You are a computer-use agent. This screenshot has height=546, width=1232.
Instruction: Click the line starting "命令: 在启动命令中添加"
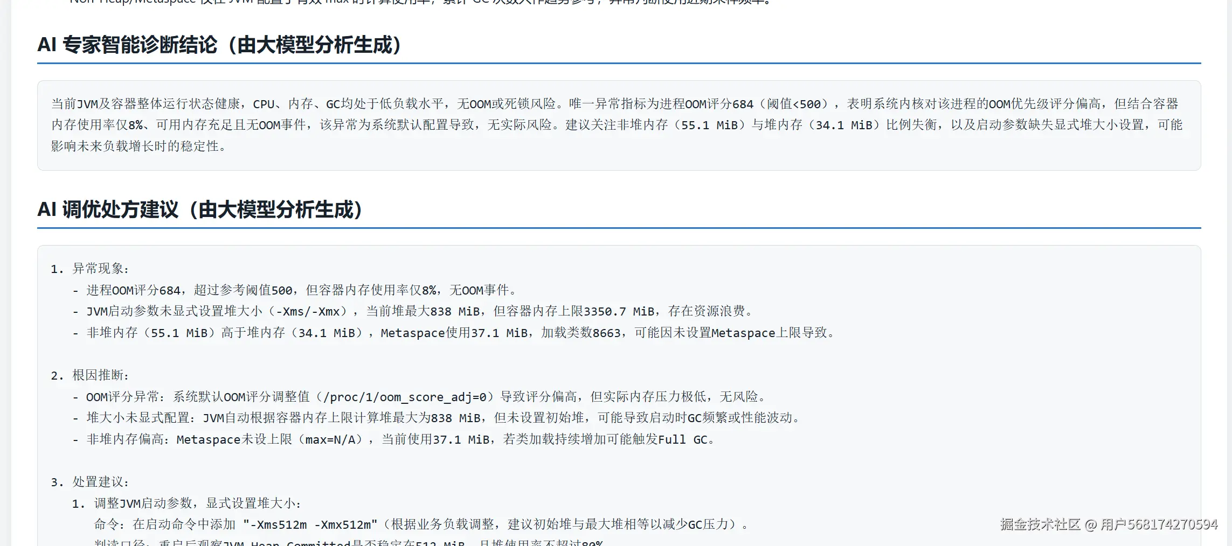(x=421, y=524)
